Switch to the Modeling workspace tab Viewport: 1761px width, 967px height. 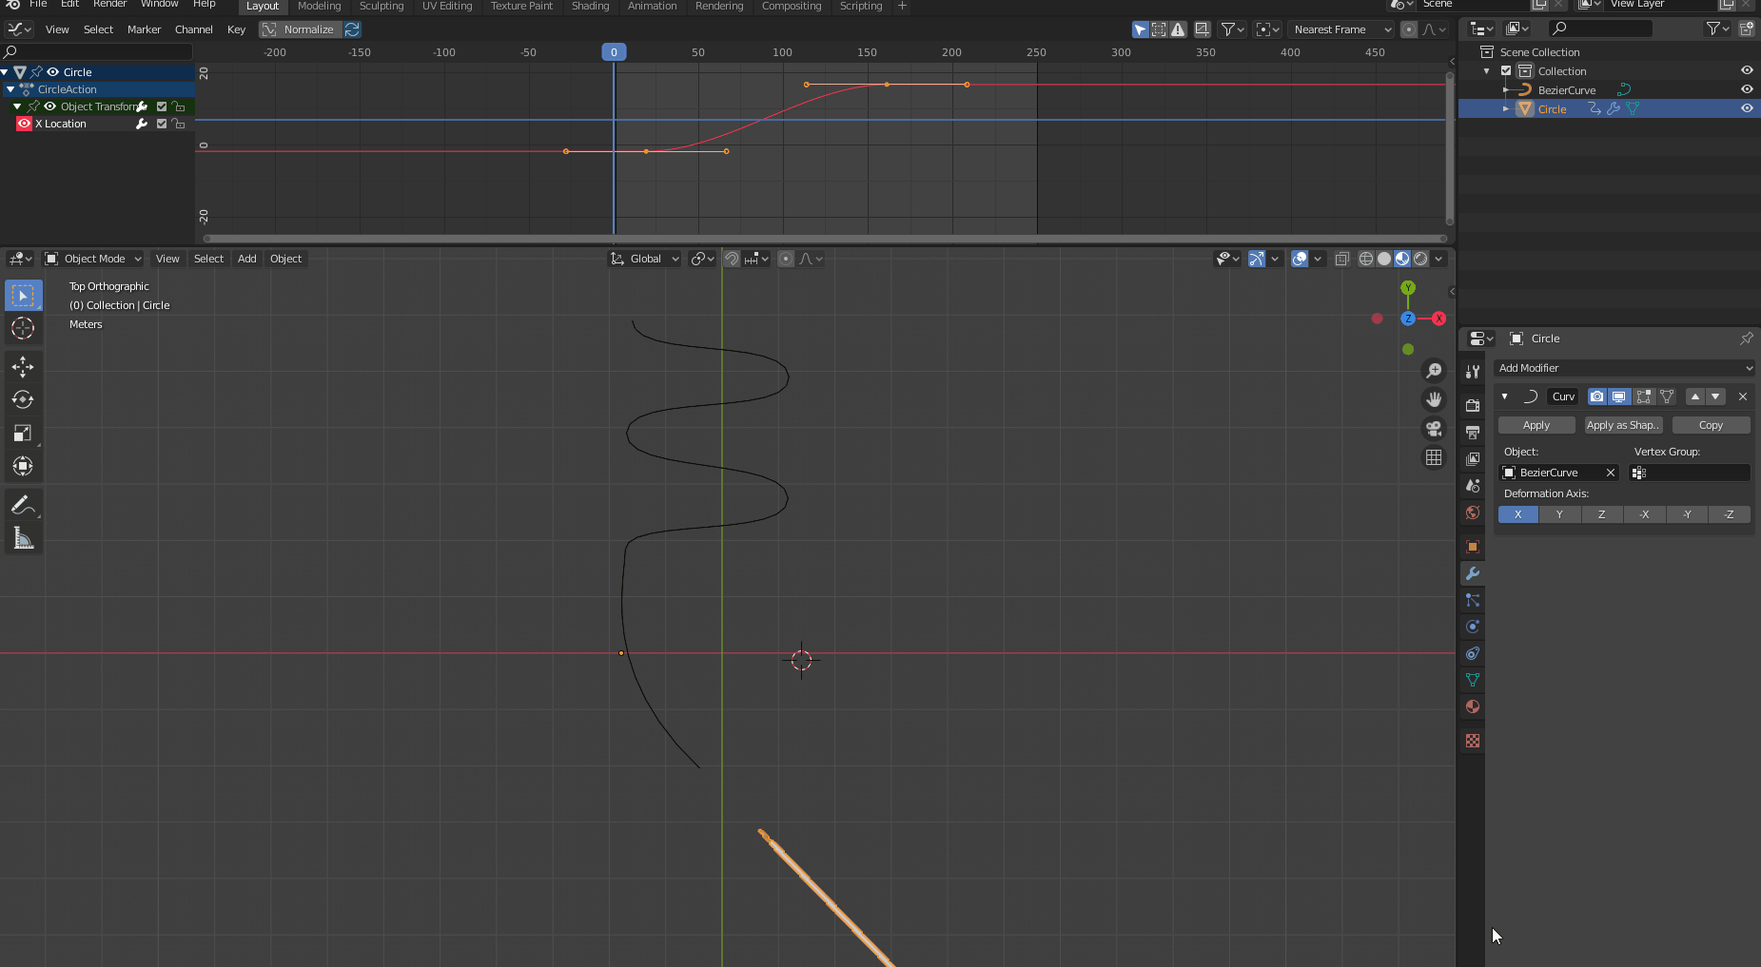(320, 6)
